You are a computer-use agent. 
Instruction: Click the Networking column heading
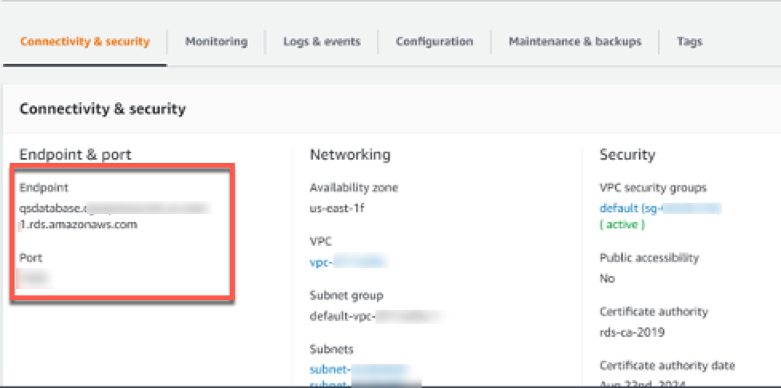coord(350,155)
